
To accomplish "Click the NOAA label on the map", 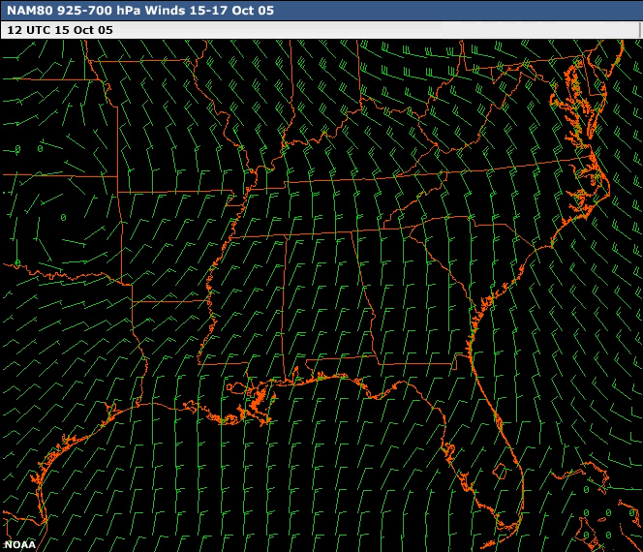I will pos(19,544).
